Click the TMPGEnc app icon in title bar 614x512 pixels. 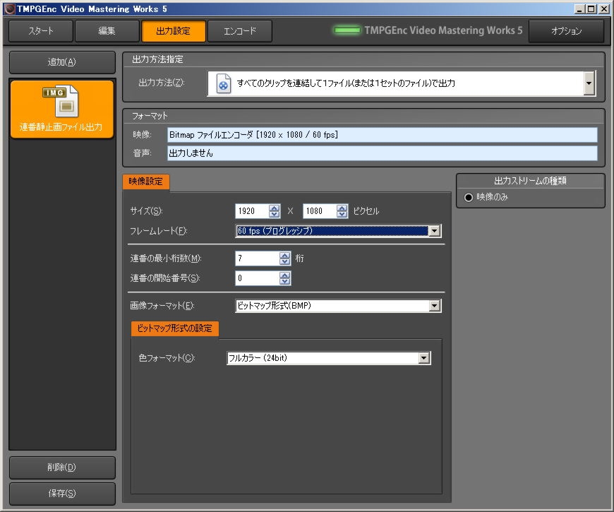point(10,8)
